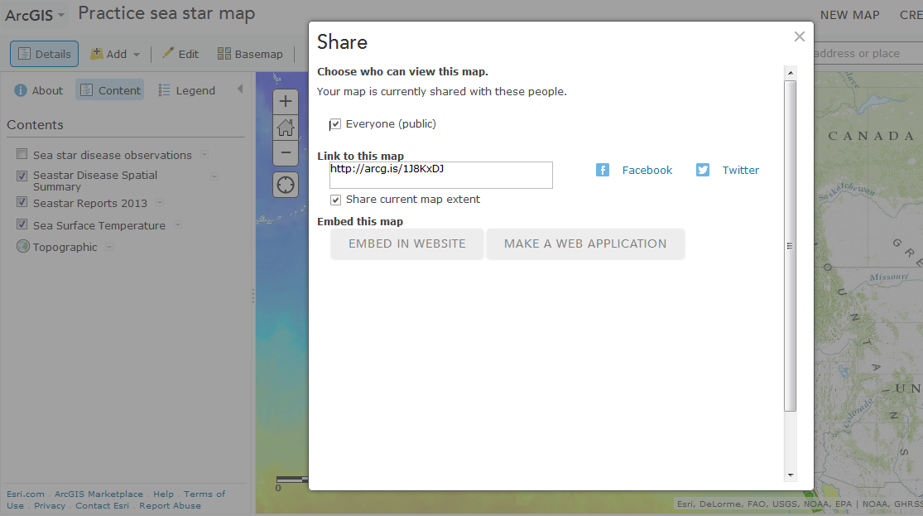Share the map via the Twitter icon
Image resolution: width=923 pixels, height=516 pixels.
[x=702, y=170]
